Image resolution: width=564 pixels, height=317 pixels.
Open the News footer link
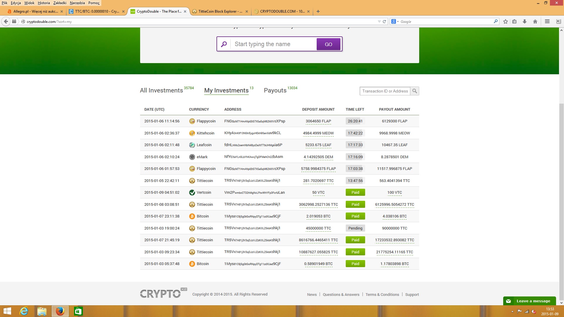pos(312,295)
